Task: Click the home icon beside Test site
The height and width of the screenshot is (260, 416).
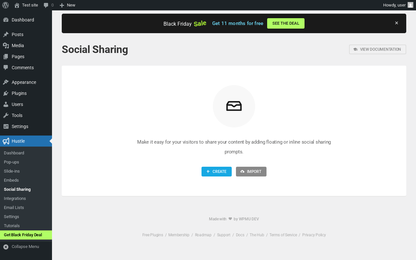Action: (x=17, y=5)
